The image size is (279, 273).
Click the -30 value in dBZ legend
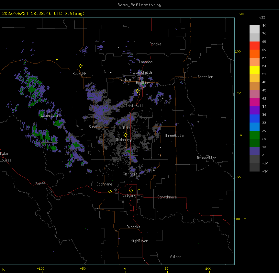[x=265, y=172]
